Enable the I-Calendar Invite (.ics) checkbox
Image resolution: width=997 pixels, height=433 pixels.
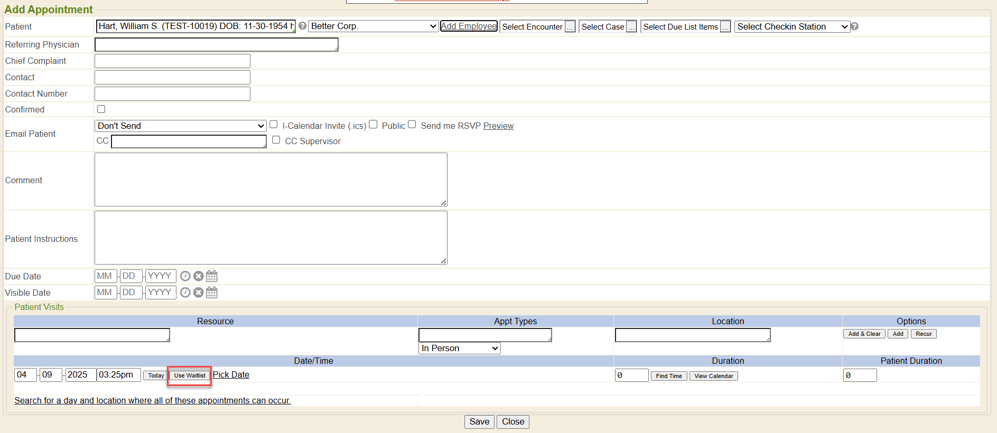click(x=274, y=125)
